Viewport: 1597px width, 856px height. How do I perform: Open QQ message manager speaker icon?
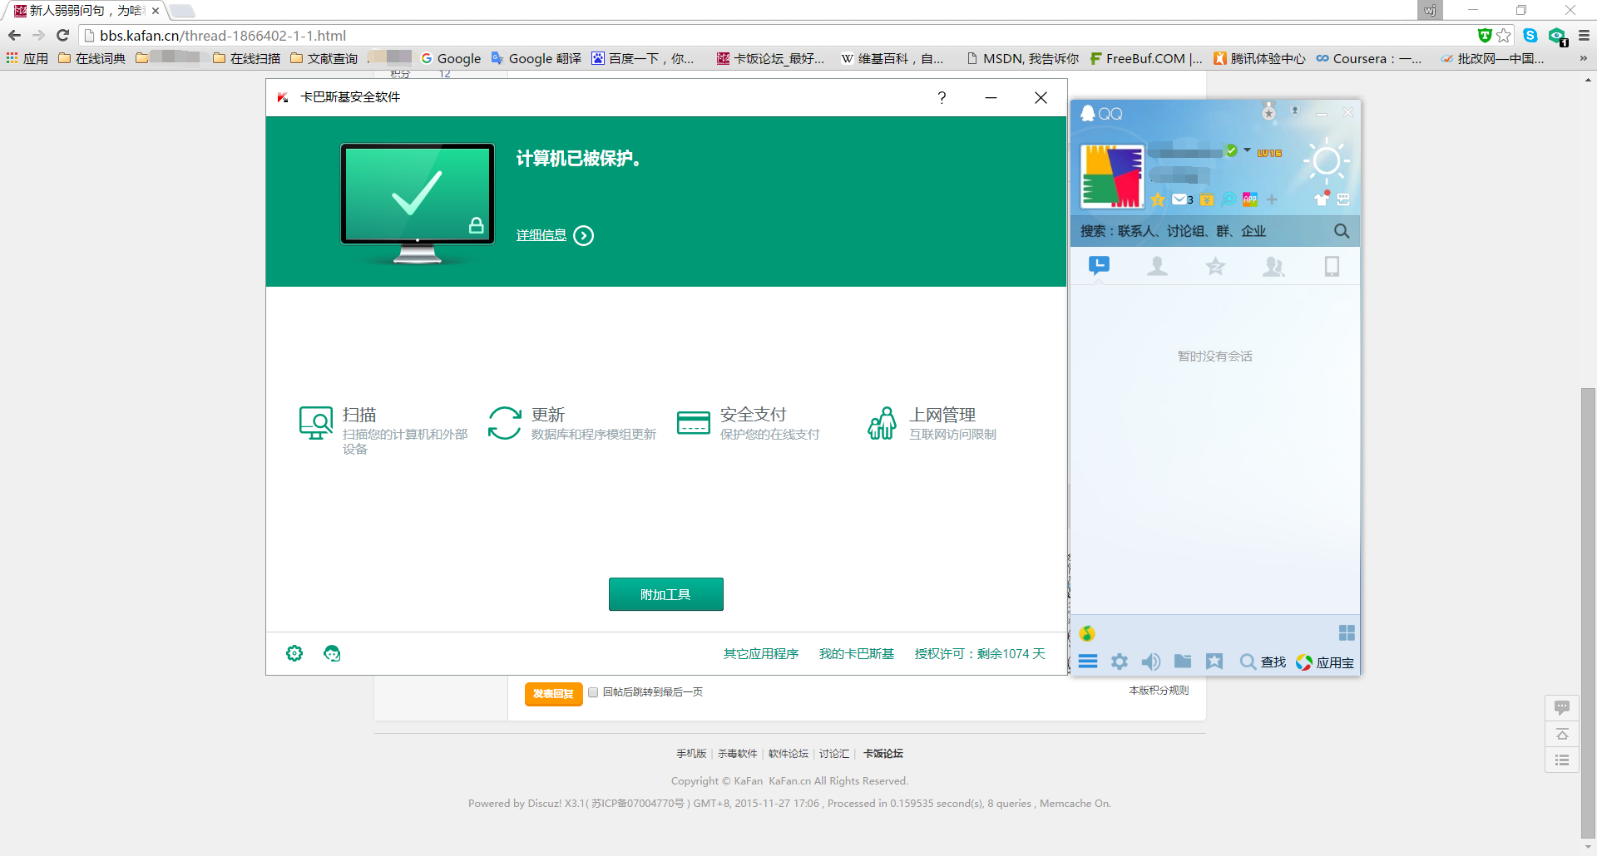point(1151,662)
